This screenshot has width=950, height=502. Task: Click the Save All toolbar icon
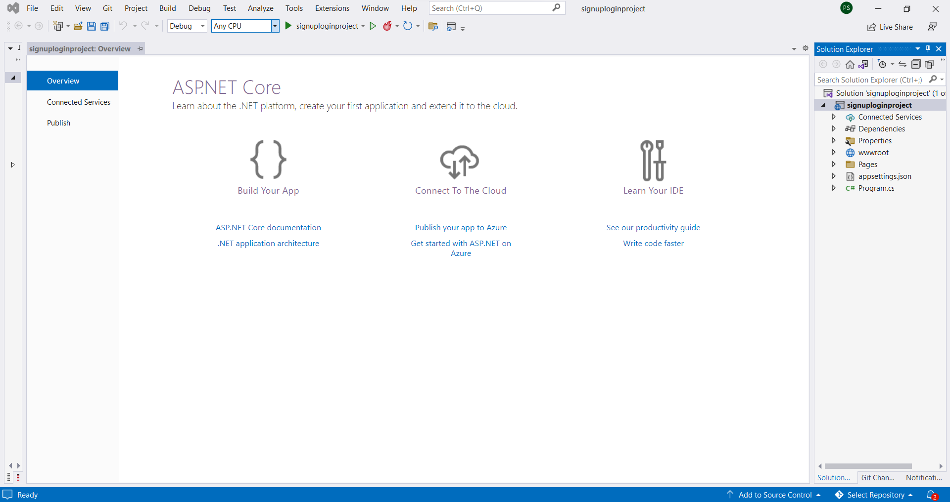[105, 26]
